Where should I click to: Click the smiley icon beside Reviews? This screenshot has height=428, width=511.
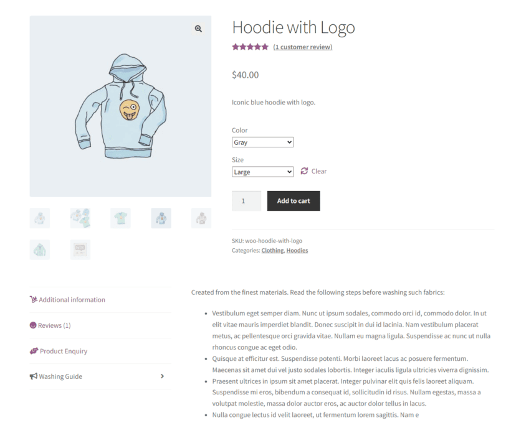[x=33, y=325]
